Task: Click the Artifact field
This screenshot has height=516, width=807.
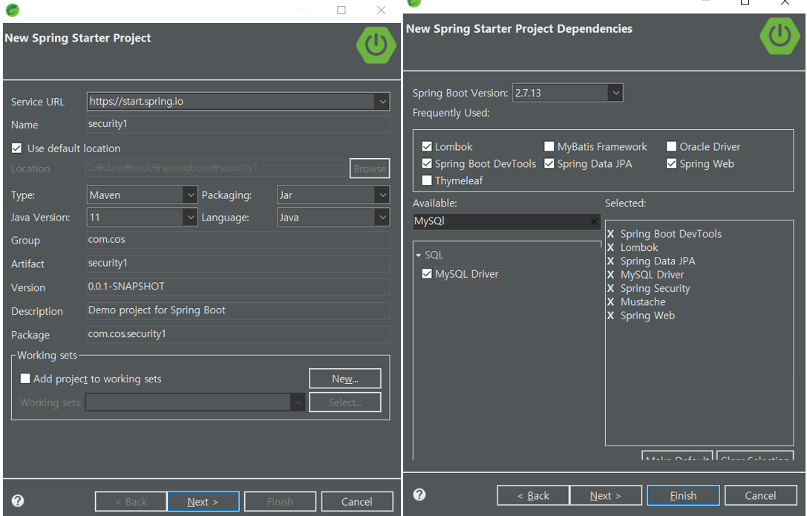Action: (x=238, y=264)
